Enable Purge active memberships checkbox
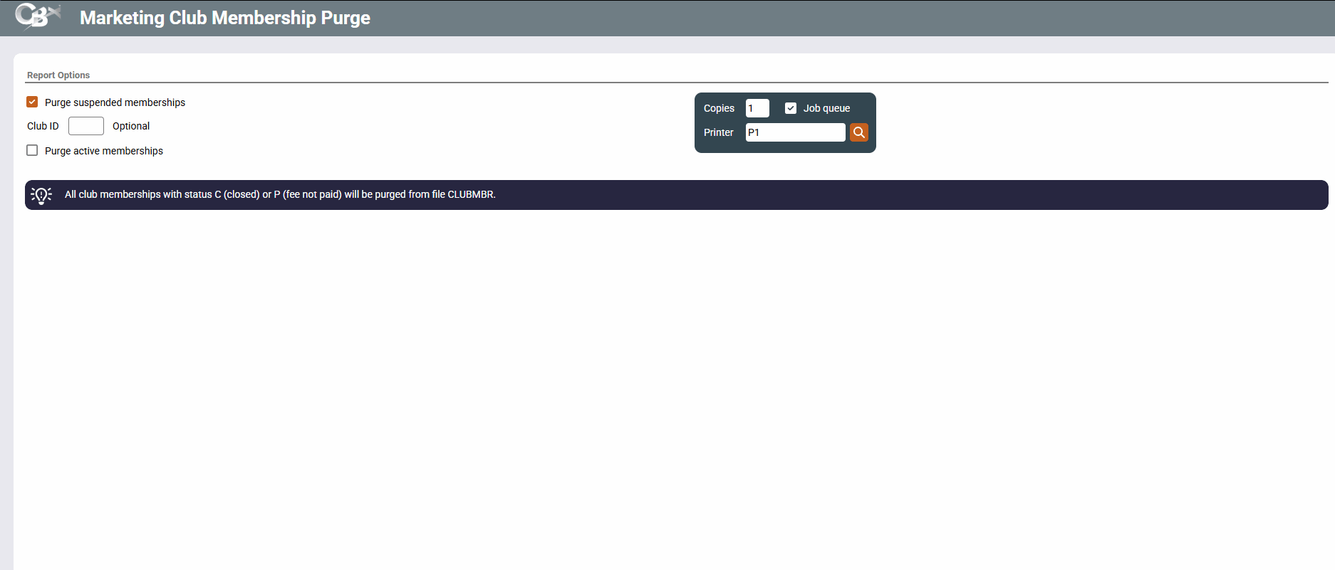Image resolution: width=1335 pixels, height=570 pixels. pyautogui.click(x=32, y=151)
